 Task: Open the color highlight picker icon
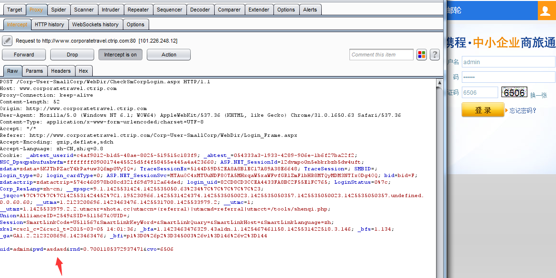click(421, 55)
